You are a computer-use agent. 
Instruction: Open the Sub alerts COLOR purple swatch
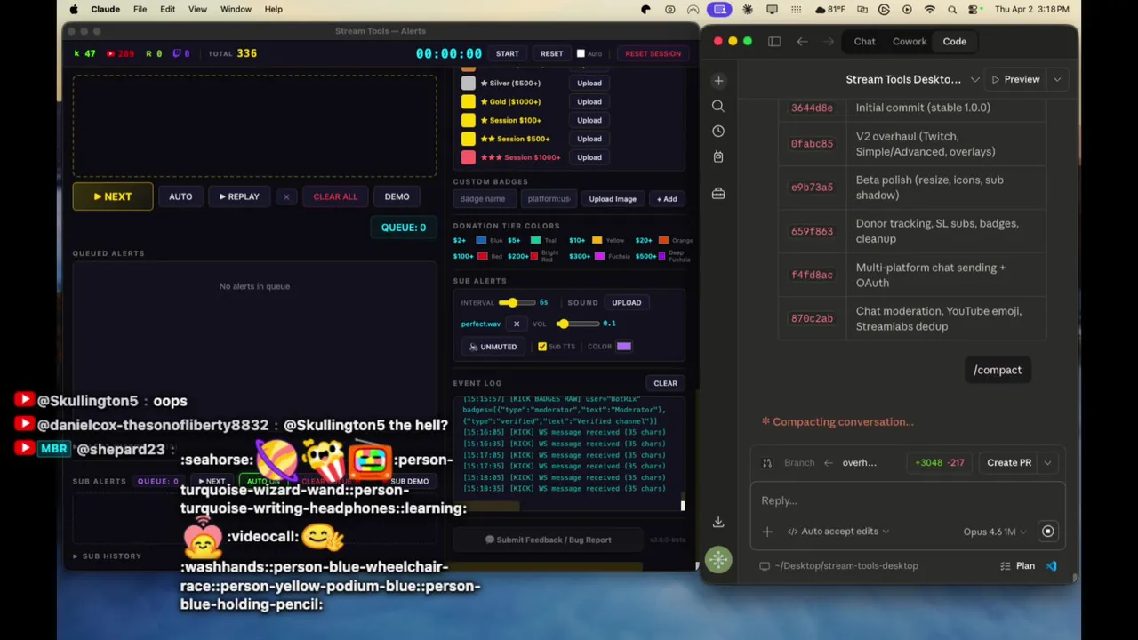click(x=624, y=347)
